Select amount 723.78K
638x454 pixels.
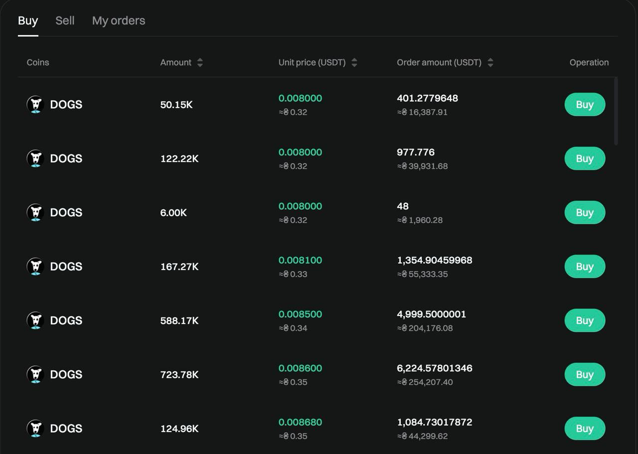tap(179, 374)
